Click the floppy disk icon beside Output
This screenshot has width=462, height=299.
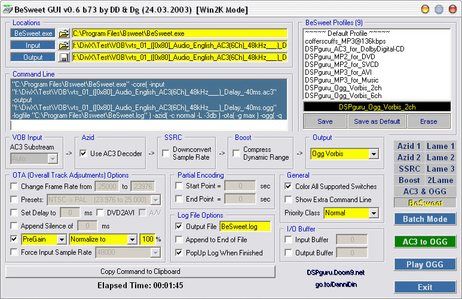tap(63, 57)
